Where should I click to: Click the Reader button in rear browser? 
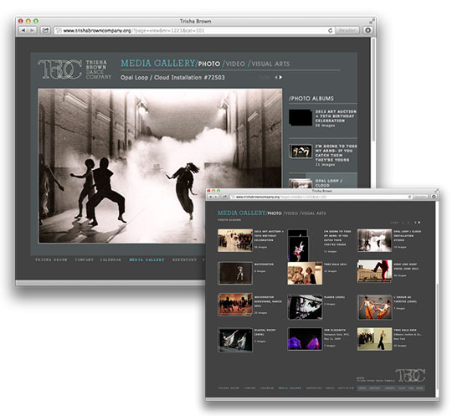click(347, 30)
